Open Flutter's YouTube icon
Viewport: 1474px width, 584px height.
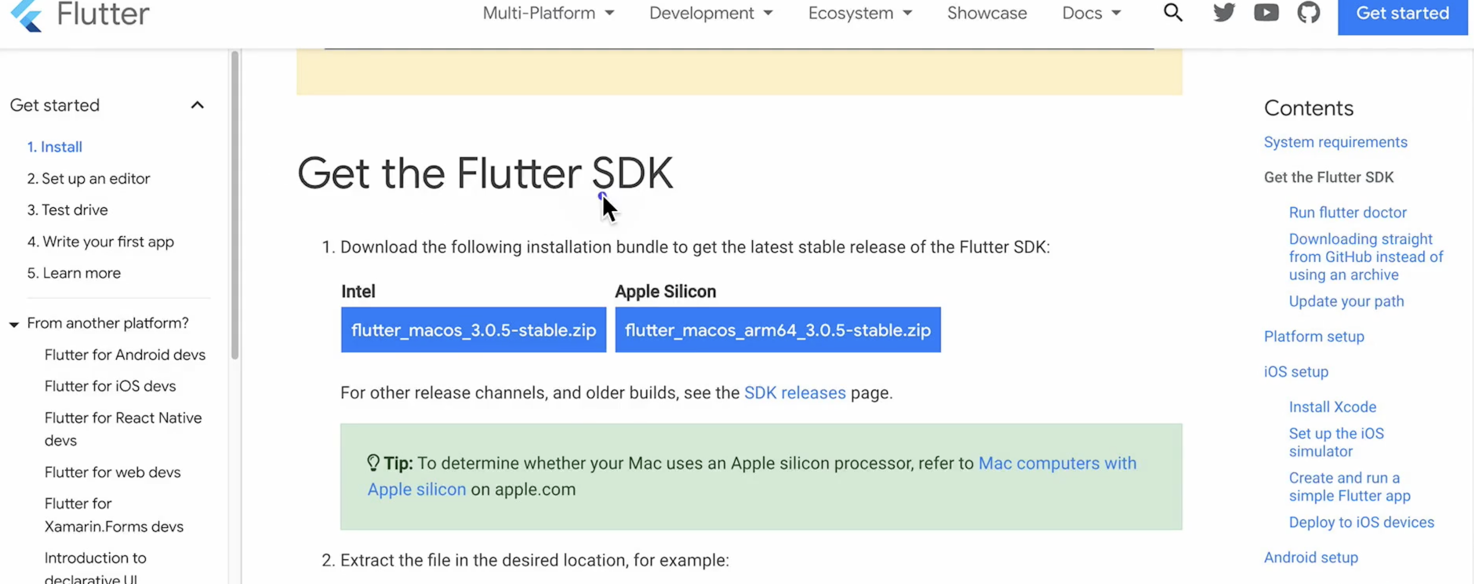(x=1266, y=13)
